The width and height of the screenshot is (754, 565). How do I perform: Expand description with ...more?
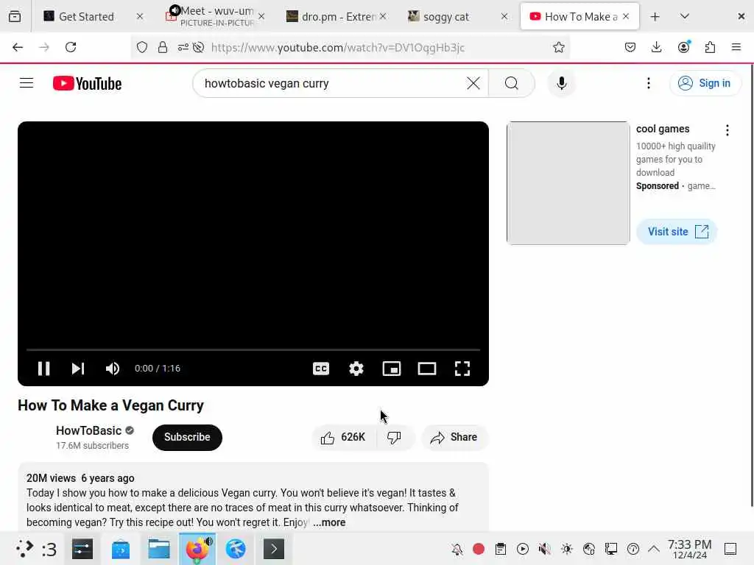(329, 522)
